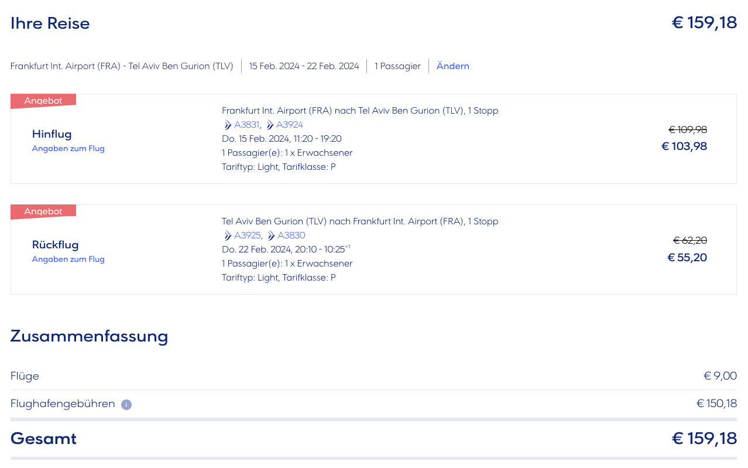Click the airline logo beside flight A3925
This screenshot has height=468, width=748.
(228, 235)
